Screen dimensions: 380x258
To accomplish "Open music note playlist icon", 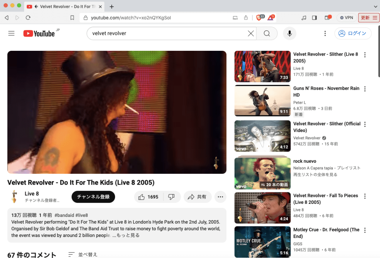I will [x=304, y=18].
